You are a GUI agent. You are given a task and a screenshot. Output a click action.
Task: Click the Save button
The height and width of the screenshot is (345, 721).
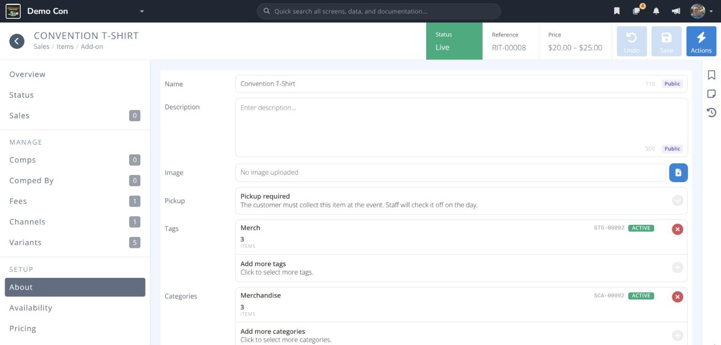666,41
